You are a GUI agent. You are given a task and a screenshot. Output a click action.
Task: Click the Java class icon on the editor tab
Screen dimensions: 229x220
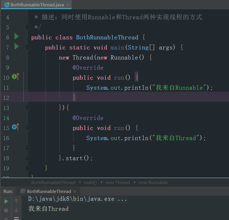(x=7, y=5)
